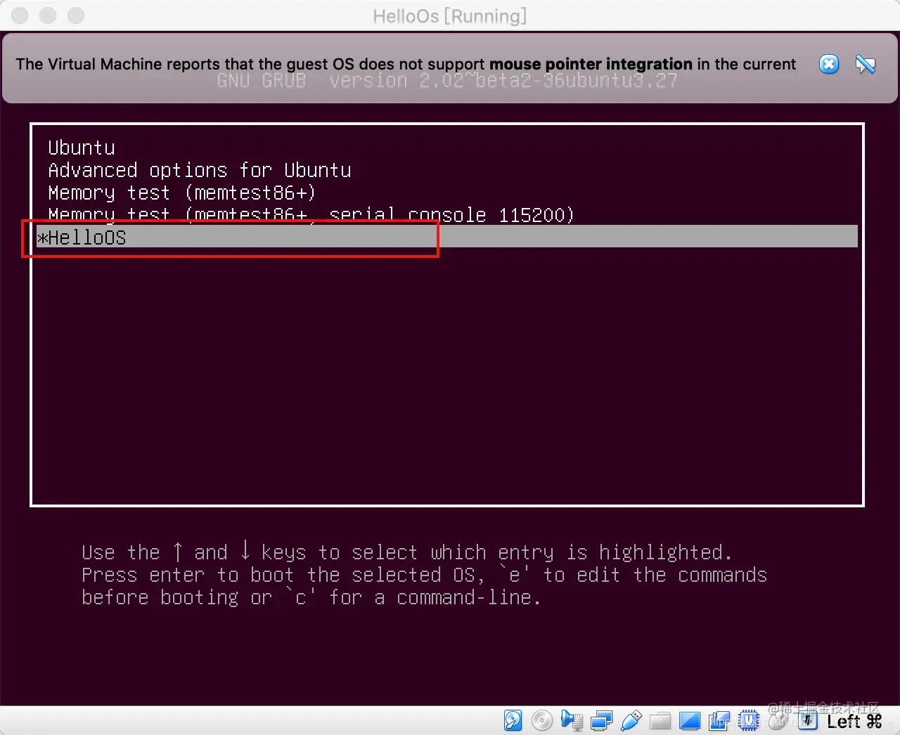Screen dimensions: 900x735
Task: Select Advanced options for Ubuntu entry
Action: coord(200,170)
